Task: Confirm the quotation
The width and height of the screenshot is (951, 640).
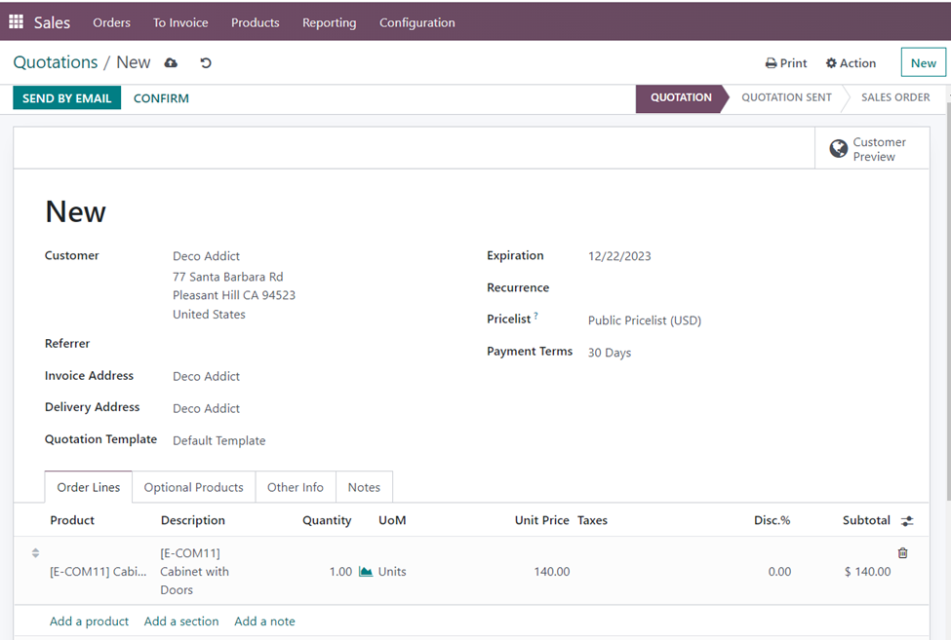Action: tap(161, 98)
